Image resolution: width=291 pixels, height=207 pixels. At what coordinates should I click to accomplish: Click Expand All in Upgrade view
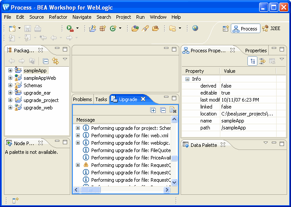pos(153,110)
